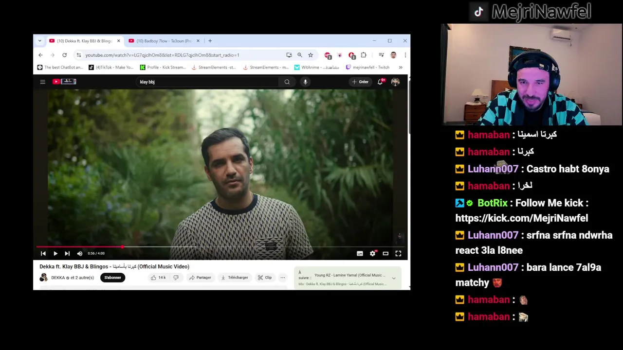Viewport: 623px width, 350px height.
Task: Click the Créer button
Action: (361, 82)
